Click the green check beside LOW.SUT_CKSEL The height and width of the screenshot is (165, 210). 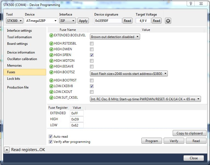[51, 98]
